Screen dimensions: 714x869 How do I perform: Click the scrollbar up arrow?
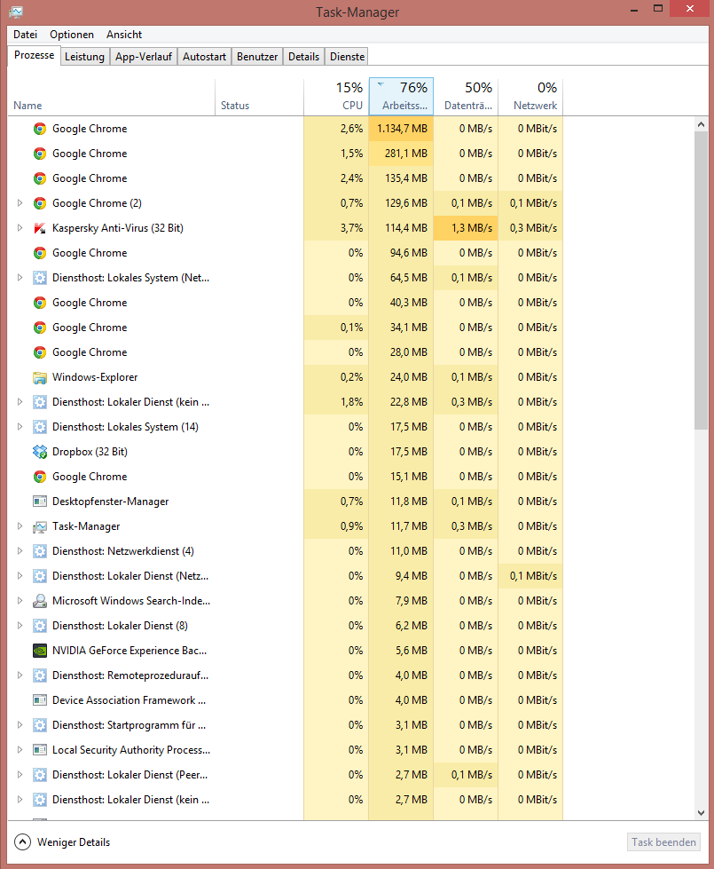pos(702,124)
